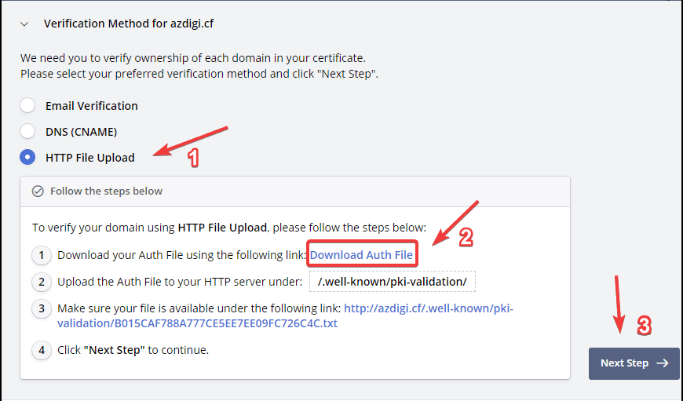
Task: Select the HTTP File Upload radio button
Action: click(27, 158)
